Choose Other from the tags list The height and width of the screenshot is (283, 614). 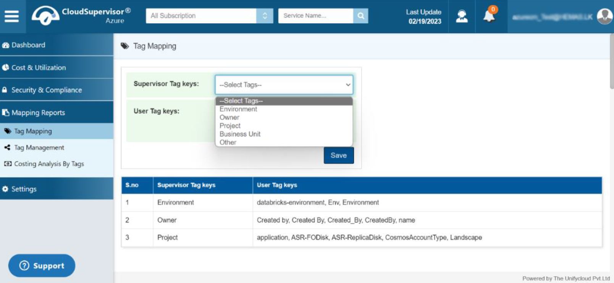click(x=284, y=142)
